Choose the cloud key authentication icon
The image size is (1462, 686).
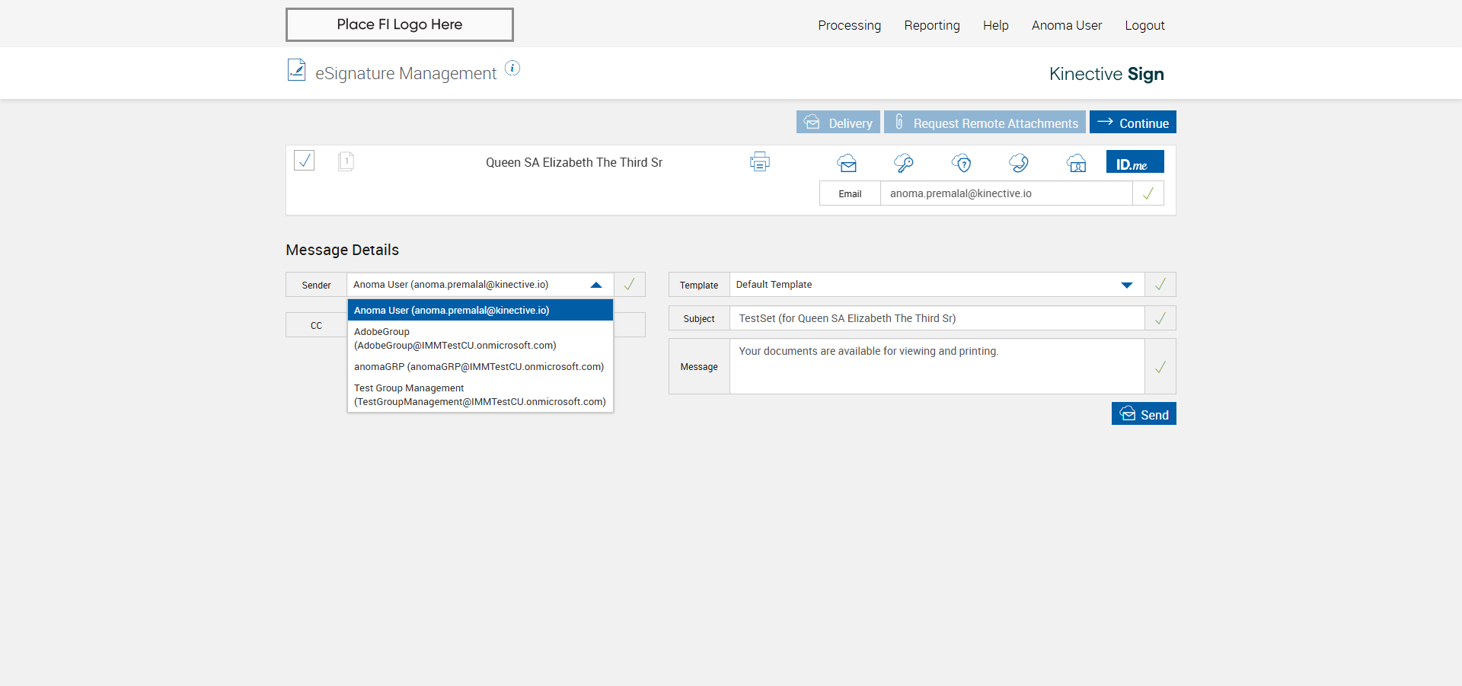click(904, 163)
